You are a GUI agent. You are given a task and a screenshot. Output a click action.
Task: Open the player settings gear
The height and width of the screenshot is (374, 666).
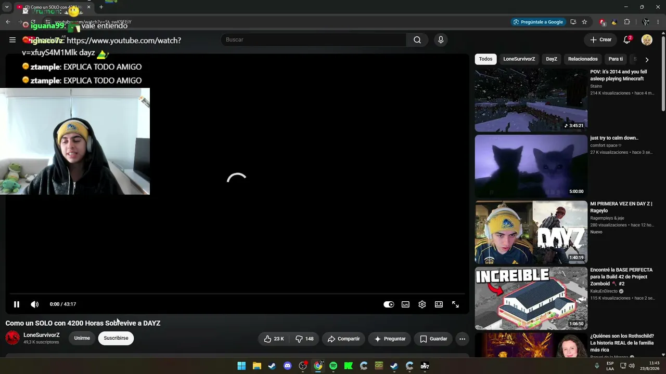coord(422,304)
